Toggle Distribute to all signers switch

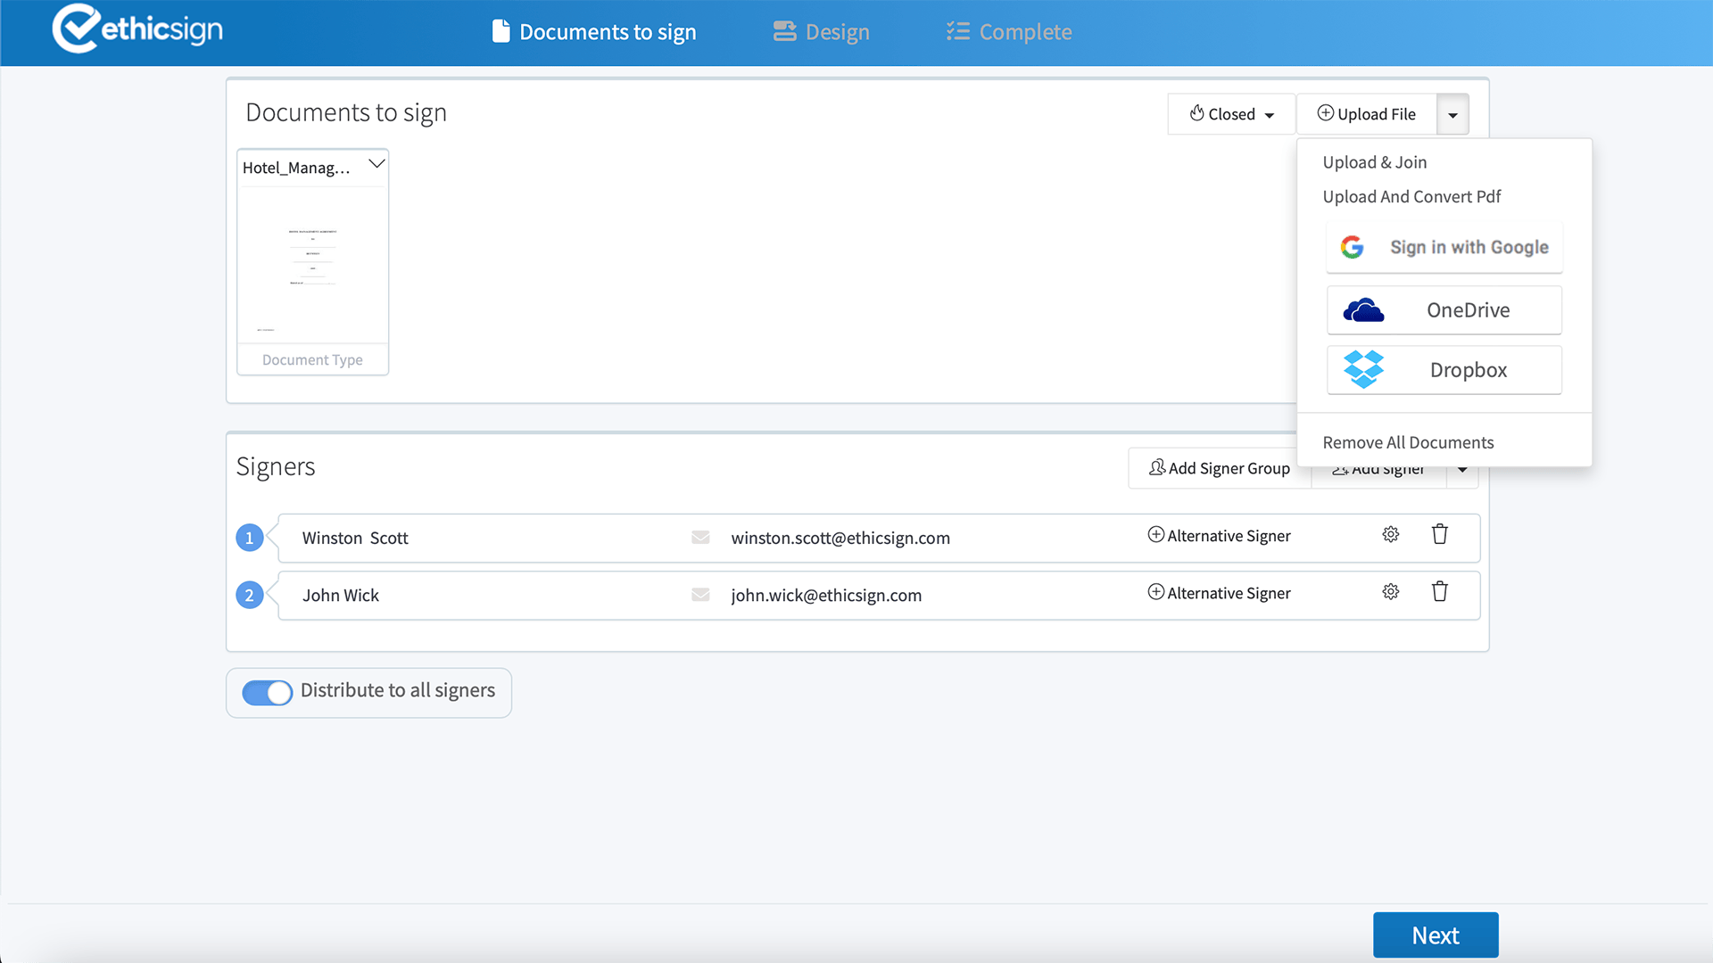pyautogui.click(x=267, y=693)
